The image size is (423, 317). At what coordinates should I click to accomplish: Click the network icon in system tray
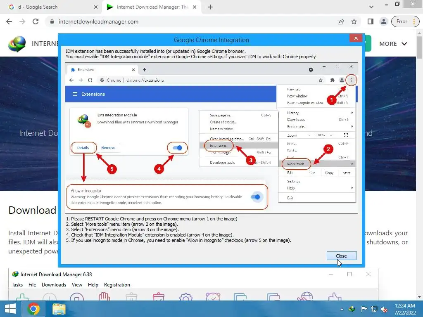point(374,309)
